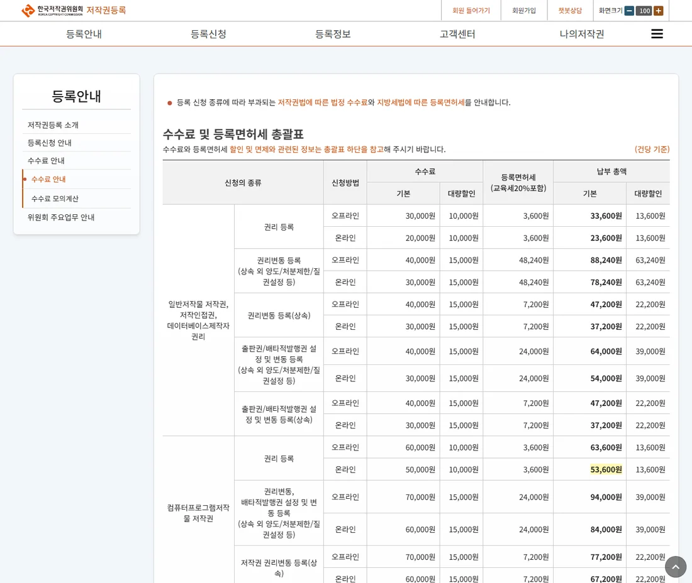Click 지방세법에 따른 등록면허세 text
The image size is (692, 583).
click(x=421, y=102)
